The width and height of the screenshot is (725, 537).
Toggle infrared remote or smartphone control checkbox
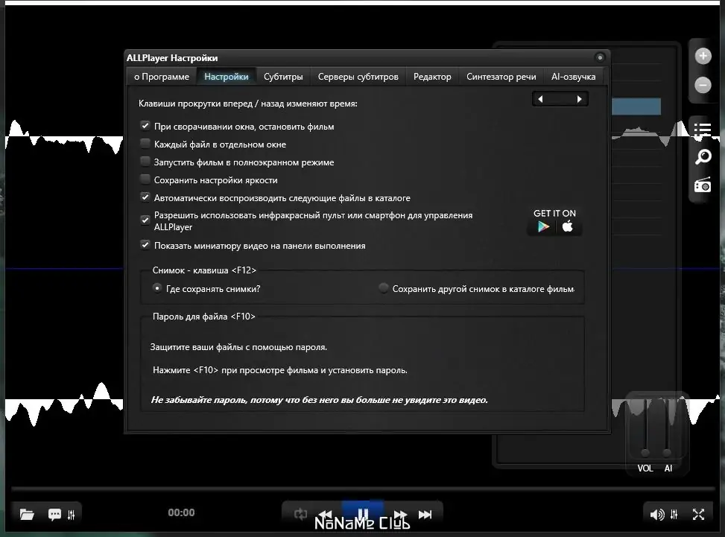point(145,220)
